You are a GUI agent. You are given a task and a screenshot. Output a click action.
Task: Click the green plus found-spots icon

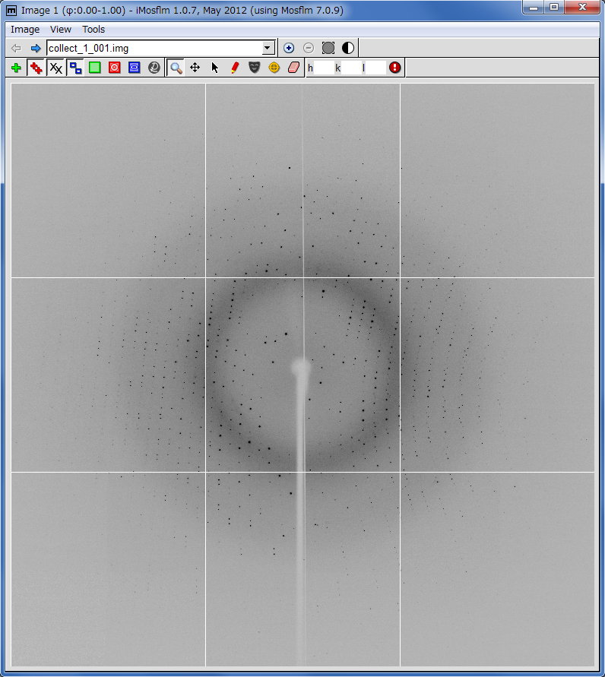point(16,68)
